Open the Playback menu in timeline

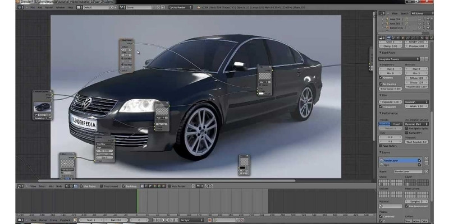(x=65, y=220)
